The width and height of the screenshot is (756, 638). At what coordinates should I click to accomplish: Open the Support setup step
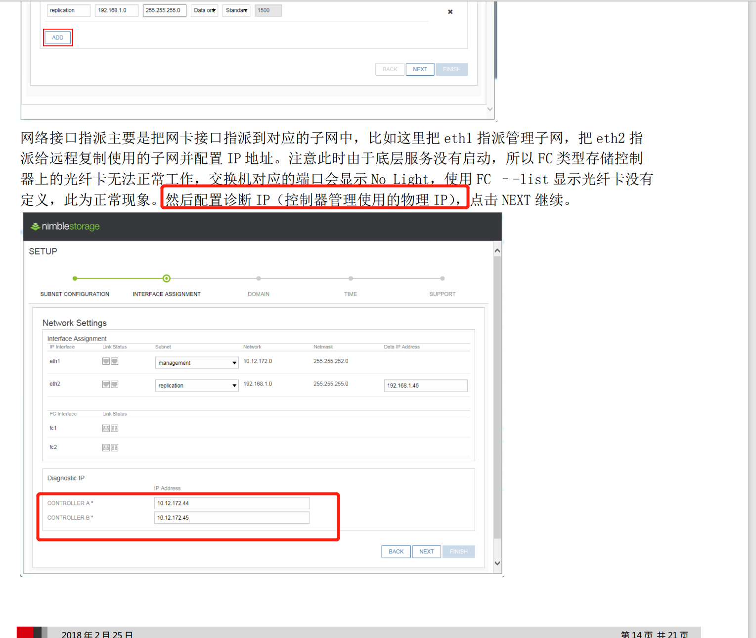coord(443,294)
